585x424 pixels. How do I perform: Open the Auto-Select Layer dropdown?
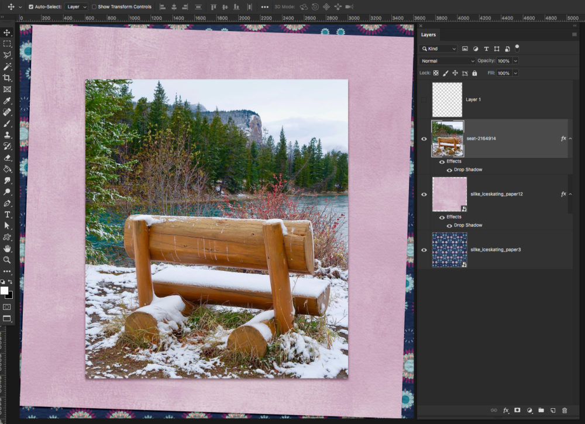tap(77, 7)
